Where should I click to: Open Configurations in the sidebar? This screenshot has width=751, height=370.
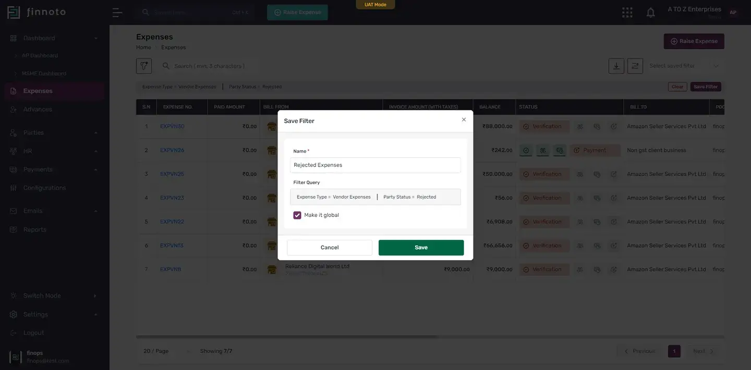click(54, 188)
